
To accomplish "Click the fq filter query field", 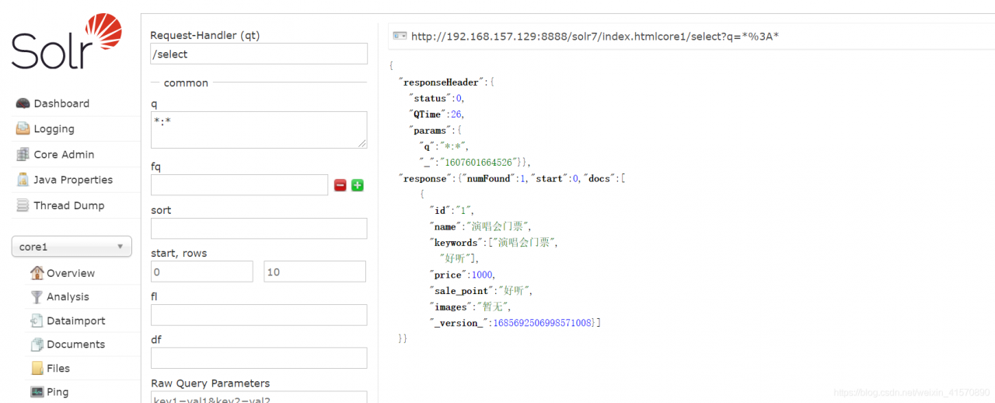I will coord(239,185).
